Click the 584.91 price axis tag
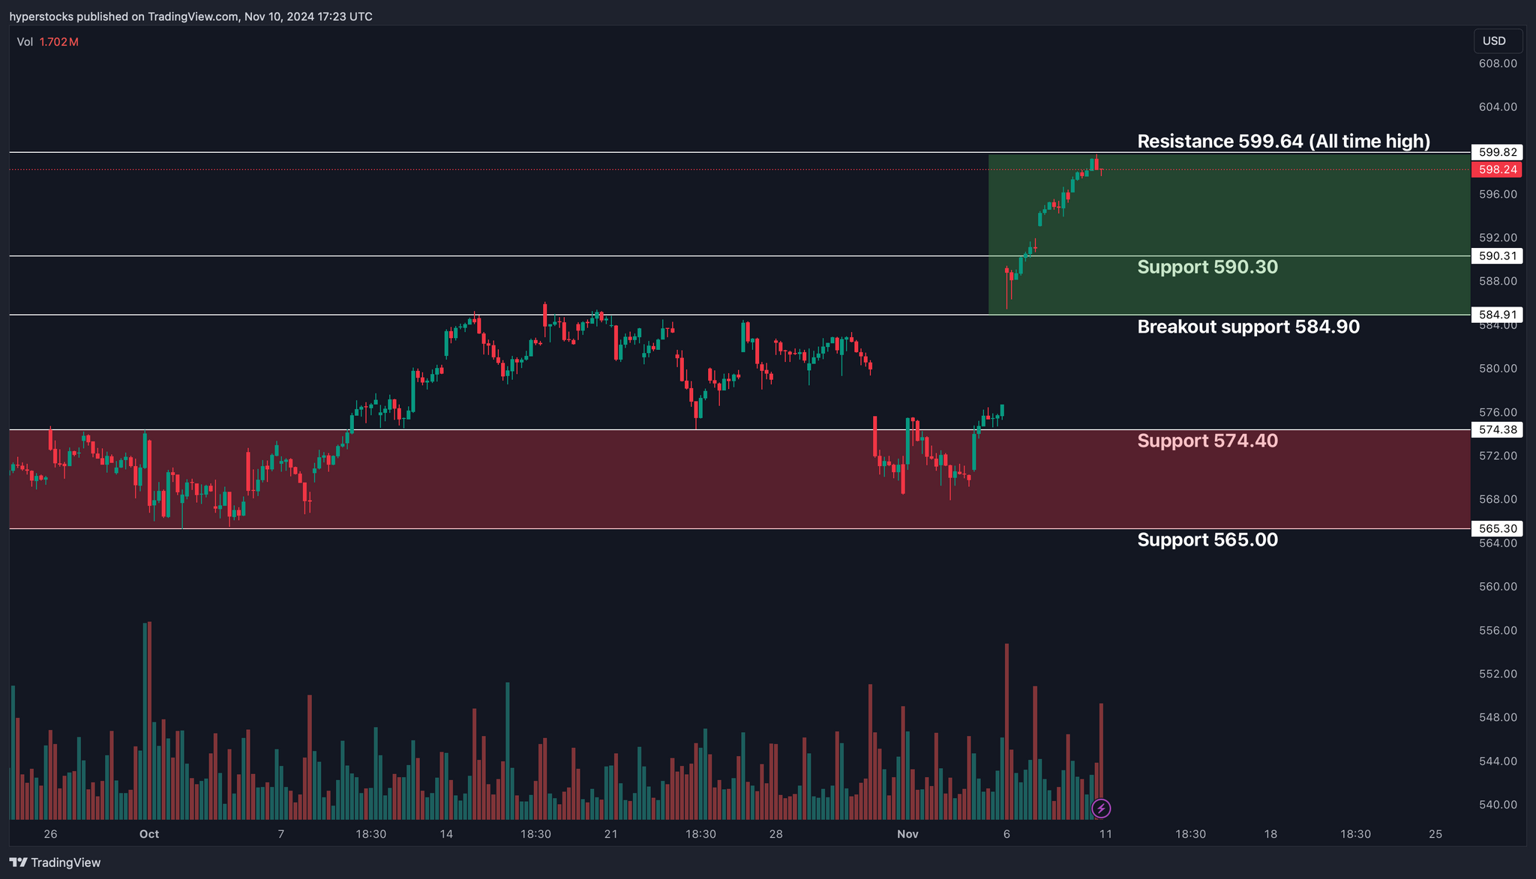1536x879 pixels. click(x=1497, y=315)
